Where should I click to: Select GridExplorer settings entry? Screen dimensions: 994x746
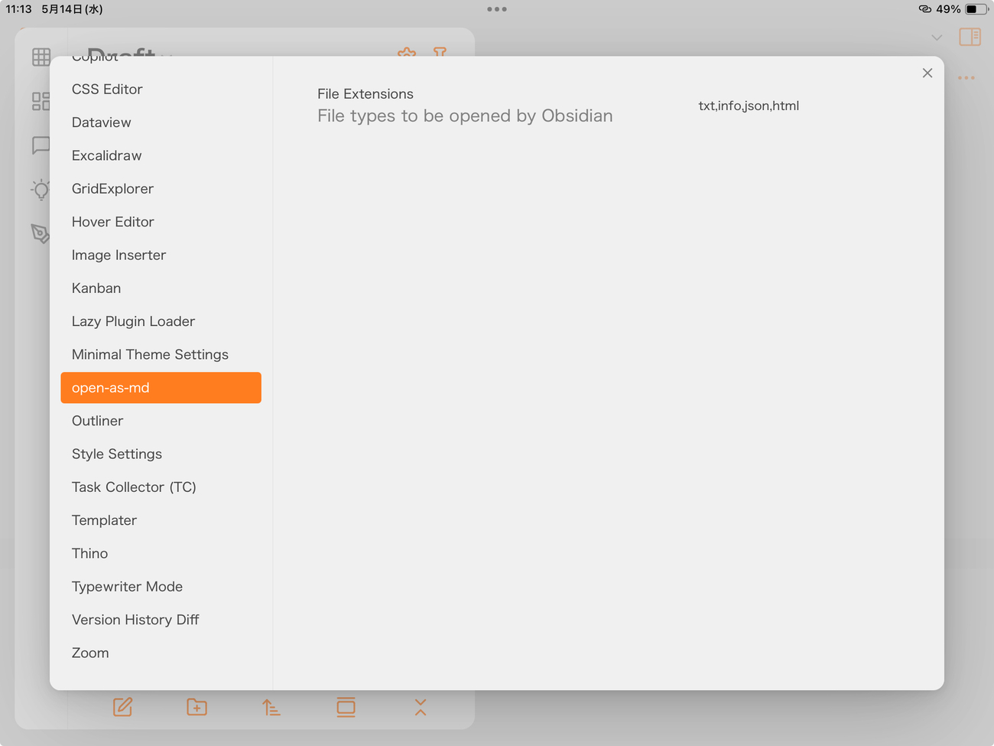click(161, 189)
